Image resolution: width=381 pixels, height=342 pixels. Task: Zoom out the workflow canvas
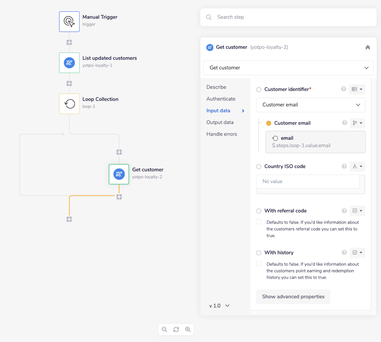[164, 329]
